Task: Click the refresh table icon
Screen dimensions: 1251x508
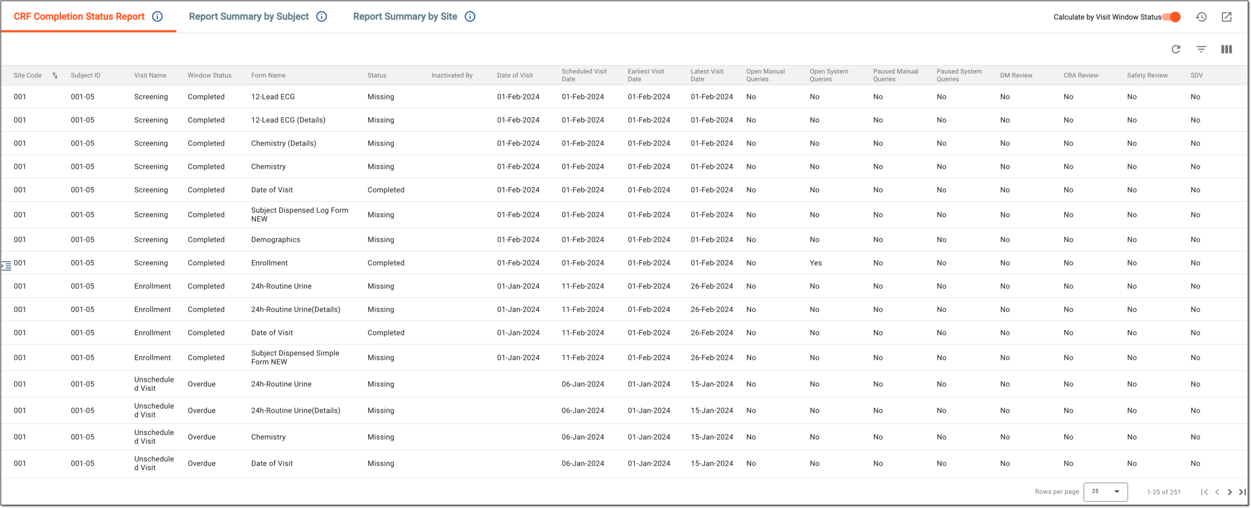Action: coord(1176,49)
